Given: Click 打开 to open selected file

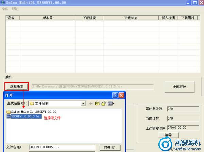Looking at the screenshot, I should [109, 147].
